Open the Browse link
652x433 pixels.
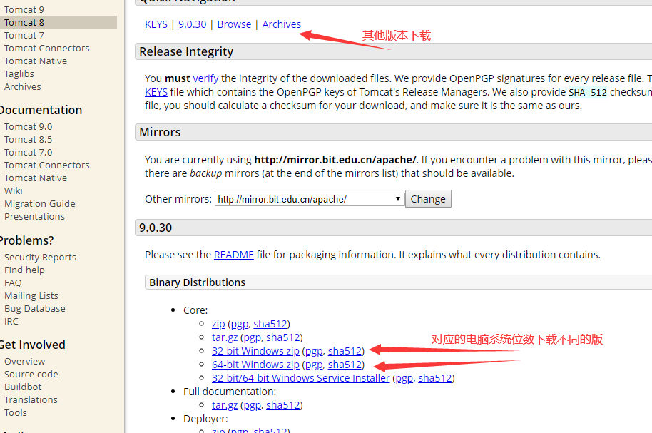tap(233, 24)
